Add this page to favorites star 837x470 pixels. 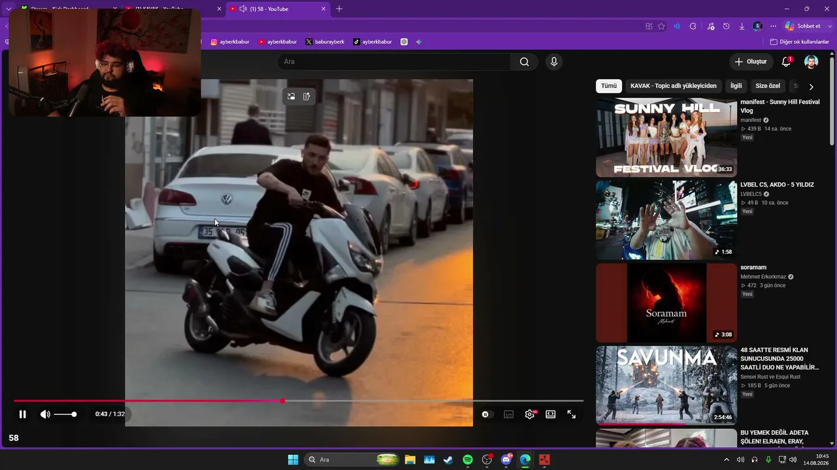(661, 26)
